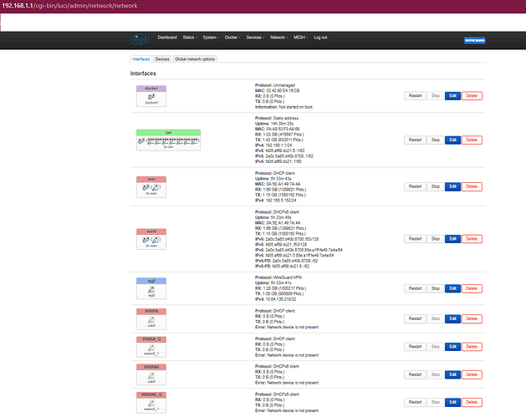Screen dimensions: 526x417
Task: Edit the WWAN_Q interface
Action: pyautogui.click(x=453, y=347)
